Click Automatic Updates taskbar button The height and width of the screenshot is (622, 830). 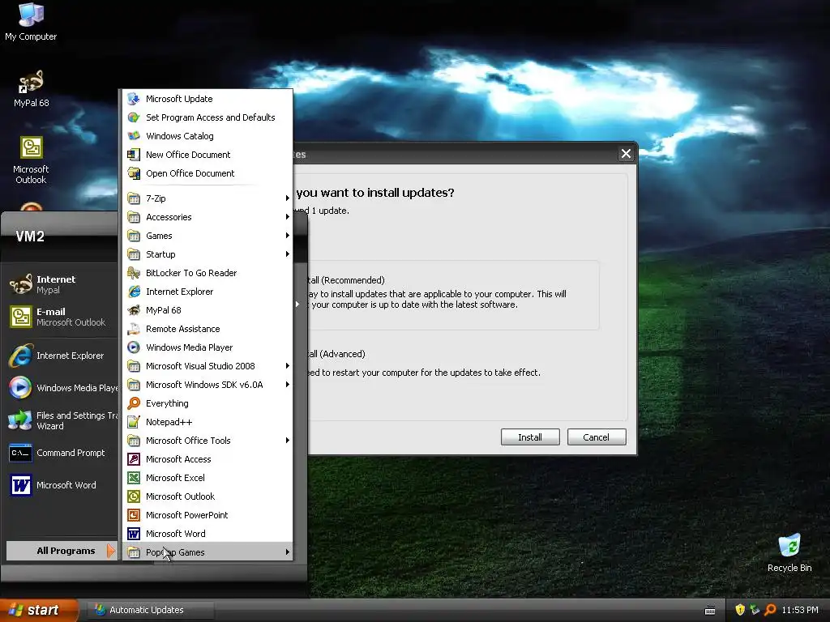coord(149,610)
